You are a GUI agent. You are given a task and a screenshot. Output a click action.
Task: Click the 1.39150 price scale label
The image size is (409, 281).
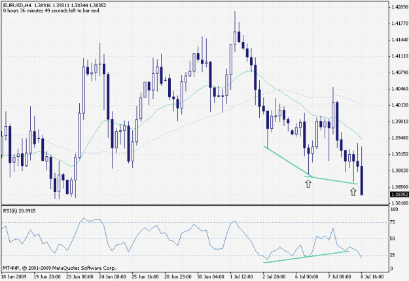click(399, 154)
